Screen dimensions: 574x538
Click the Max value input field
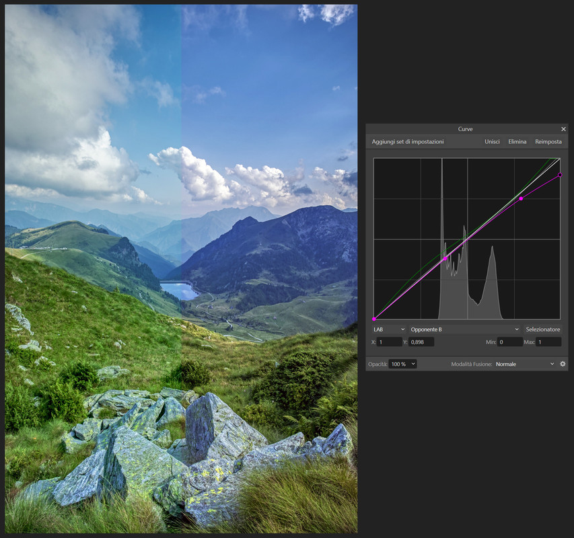tap(548, 342)
